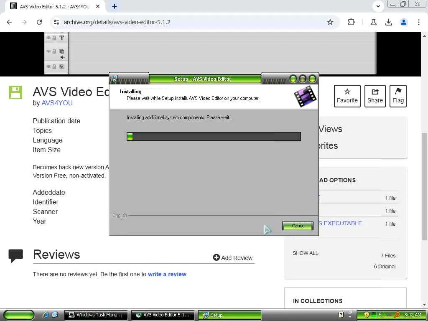The width and height of the screenshot is (428, 321).
Task: Click the 6 Original entry
Action: coord(385,266)
